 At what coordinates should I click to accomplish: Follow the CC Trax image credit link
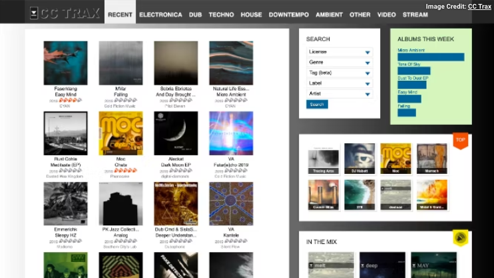coord(479,7)
